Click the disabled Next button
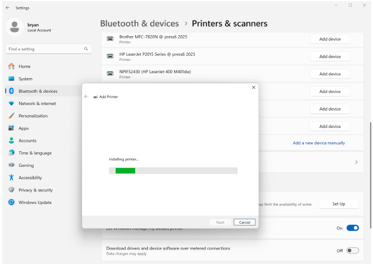This screenshot has height=264, width=373. (220, 222)
